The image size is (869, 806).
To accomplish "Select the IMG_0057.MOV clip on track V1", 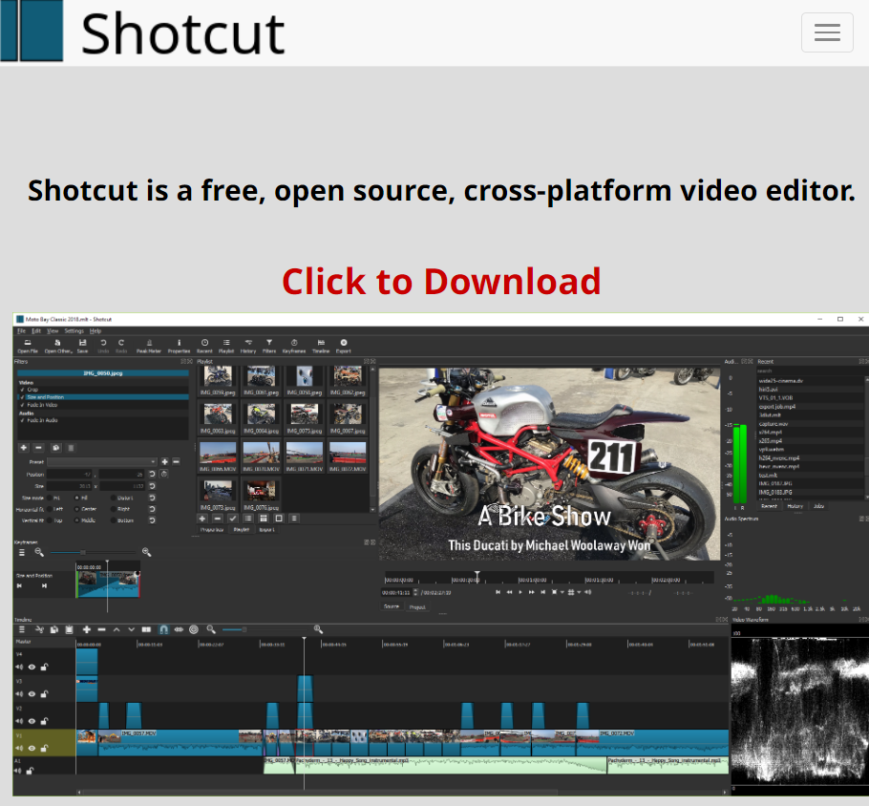I will pyautogui.click(x=180, y=742).
